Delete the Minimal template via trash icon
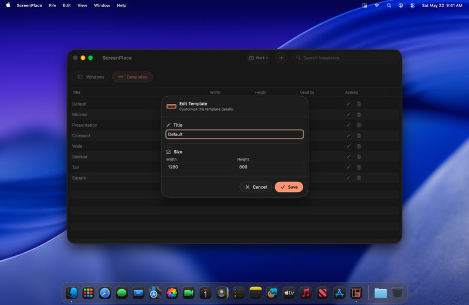469x305 pixels. pyautogui.click(x=359, y=114)
